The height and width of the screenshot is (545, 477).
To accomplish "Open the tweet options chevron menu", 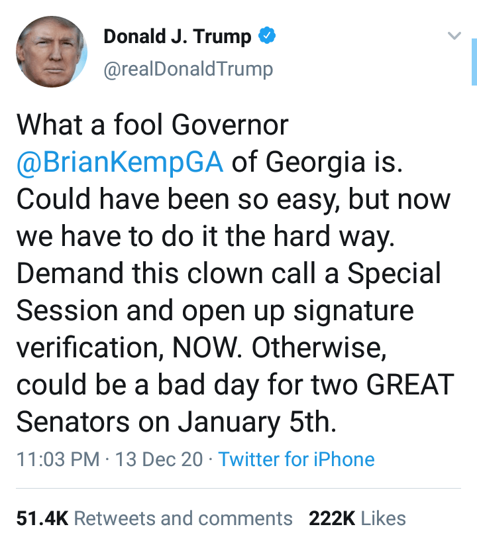I will pos(454,36).
